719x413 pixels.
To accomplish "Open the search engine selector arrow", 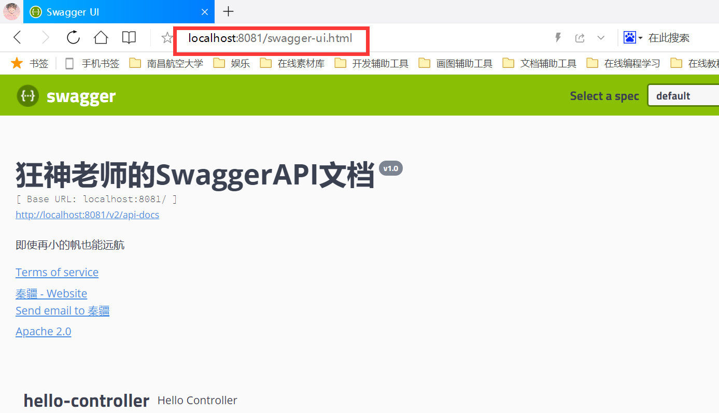I will click(640, 38).
